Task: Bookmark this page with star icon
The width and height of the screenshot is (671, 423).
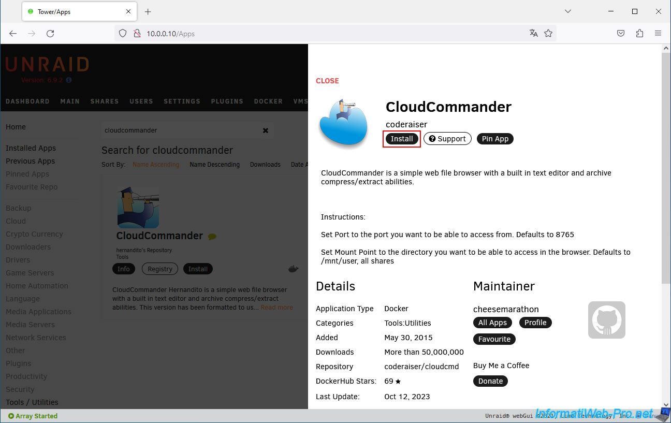Action: tap(548, 33)
